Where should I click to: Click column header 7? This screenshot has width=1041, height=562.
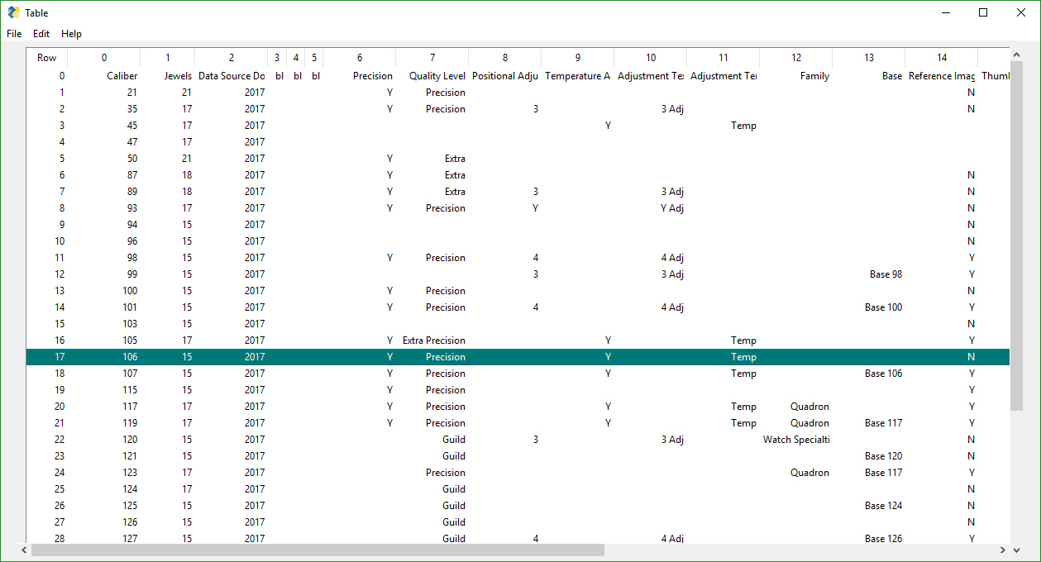point(432,58)
